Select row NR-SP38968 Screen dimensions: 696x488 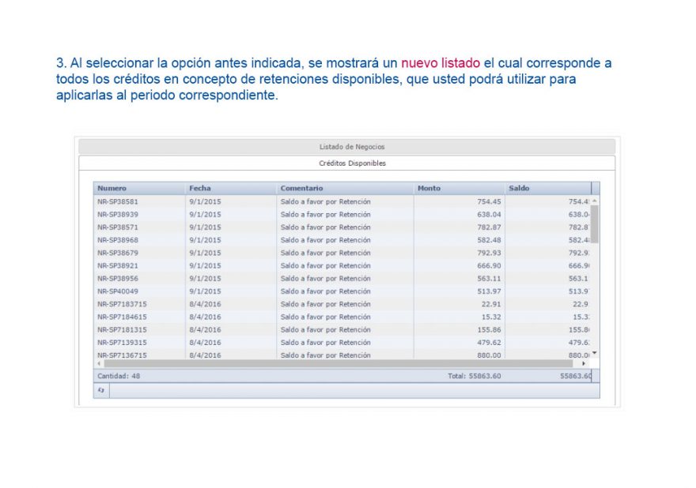342,240
